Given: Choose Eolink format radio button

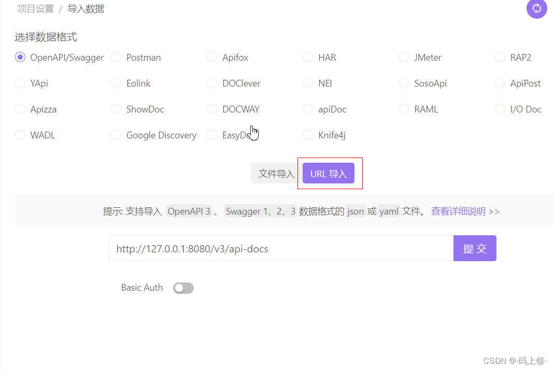Looking at the screenshot, I should point(116,83).
